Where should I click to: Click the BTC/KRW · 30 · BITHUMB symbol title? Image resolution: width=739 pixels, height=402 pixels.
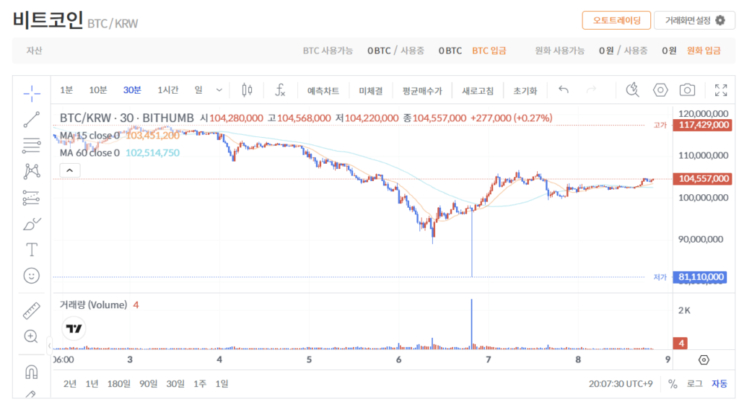tap(126, 118)
